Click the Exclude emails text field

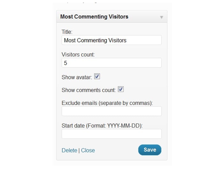tap(111, 111)
